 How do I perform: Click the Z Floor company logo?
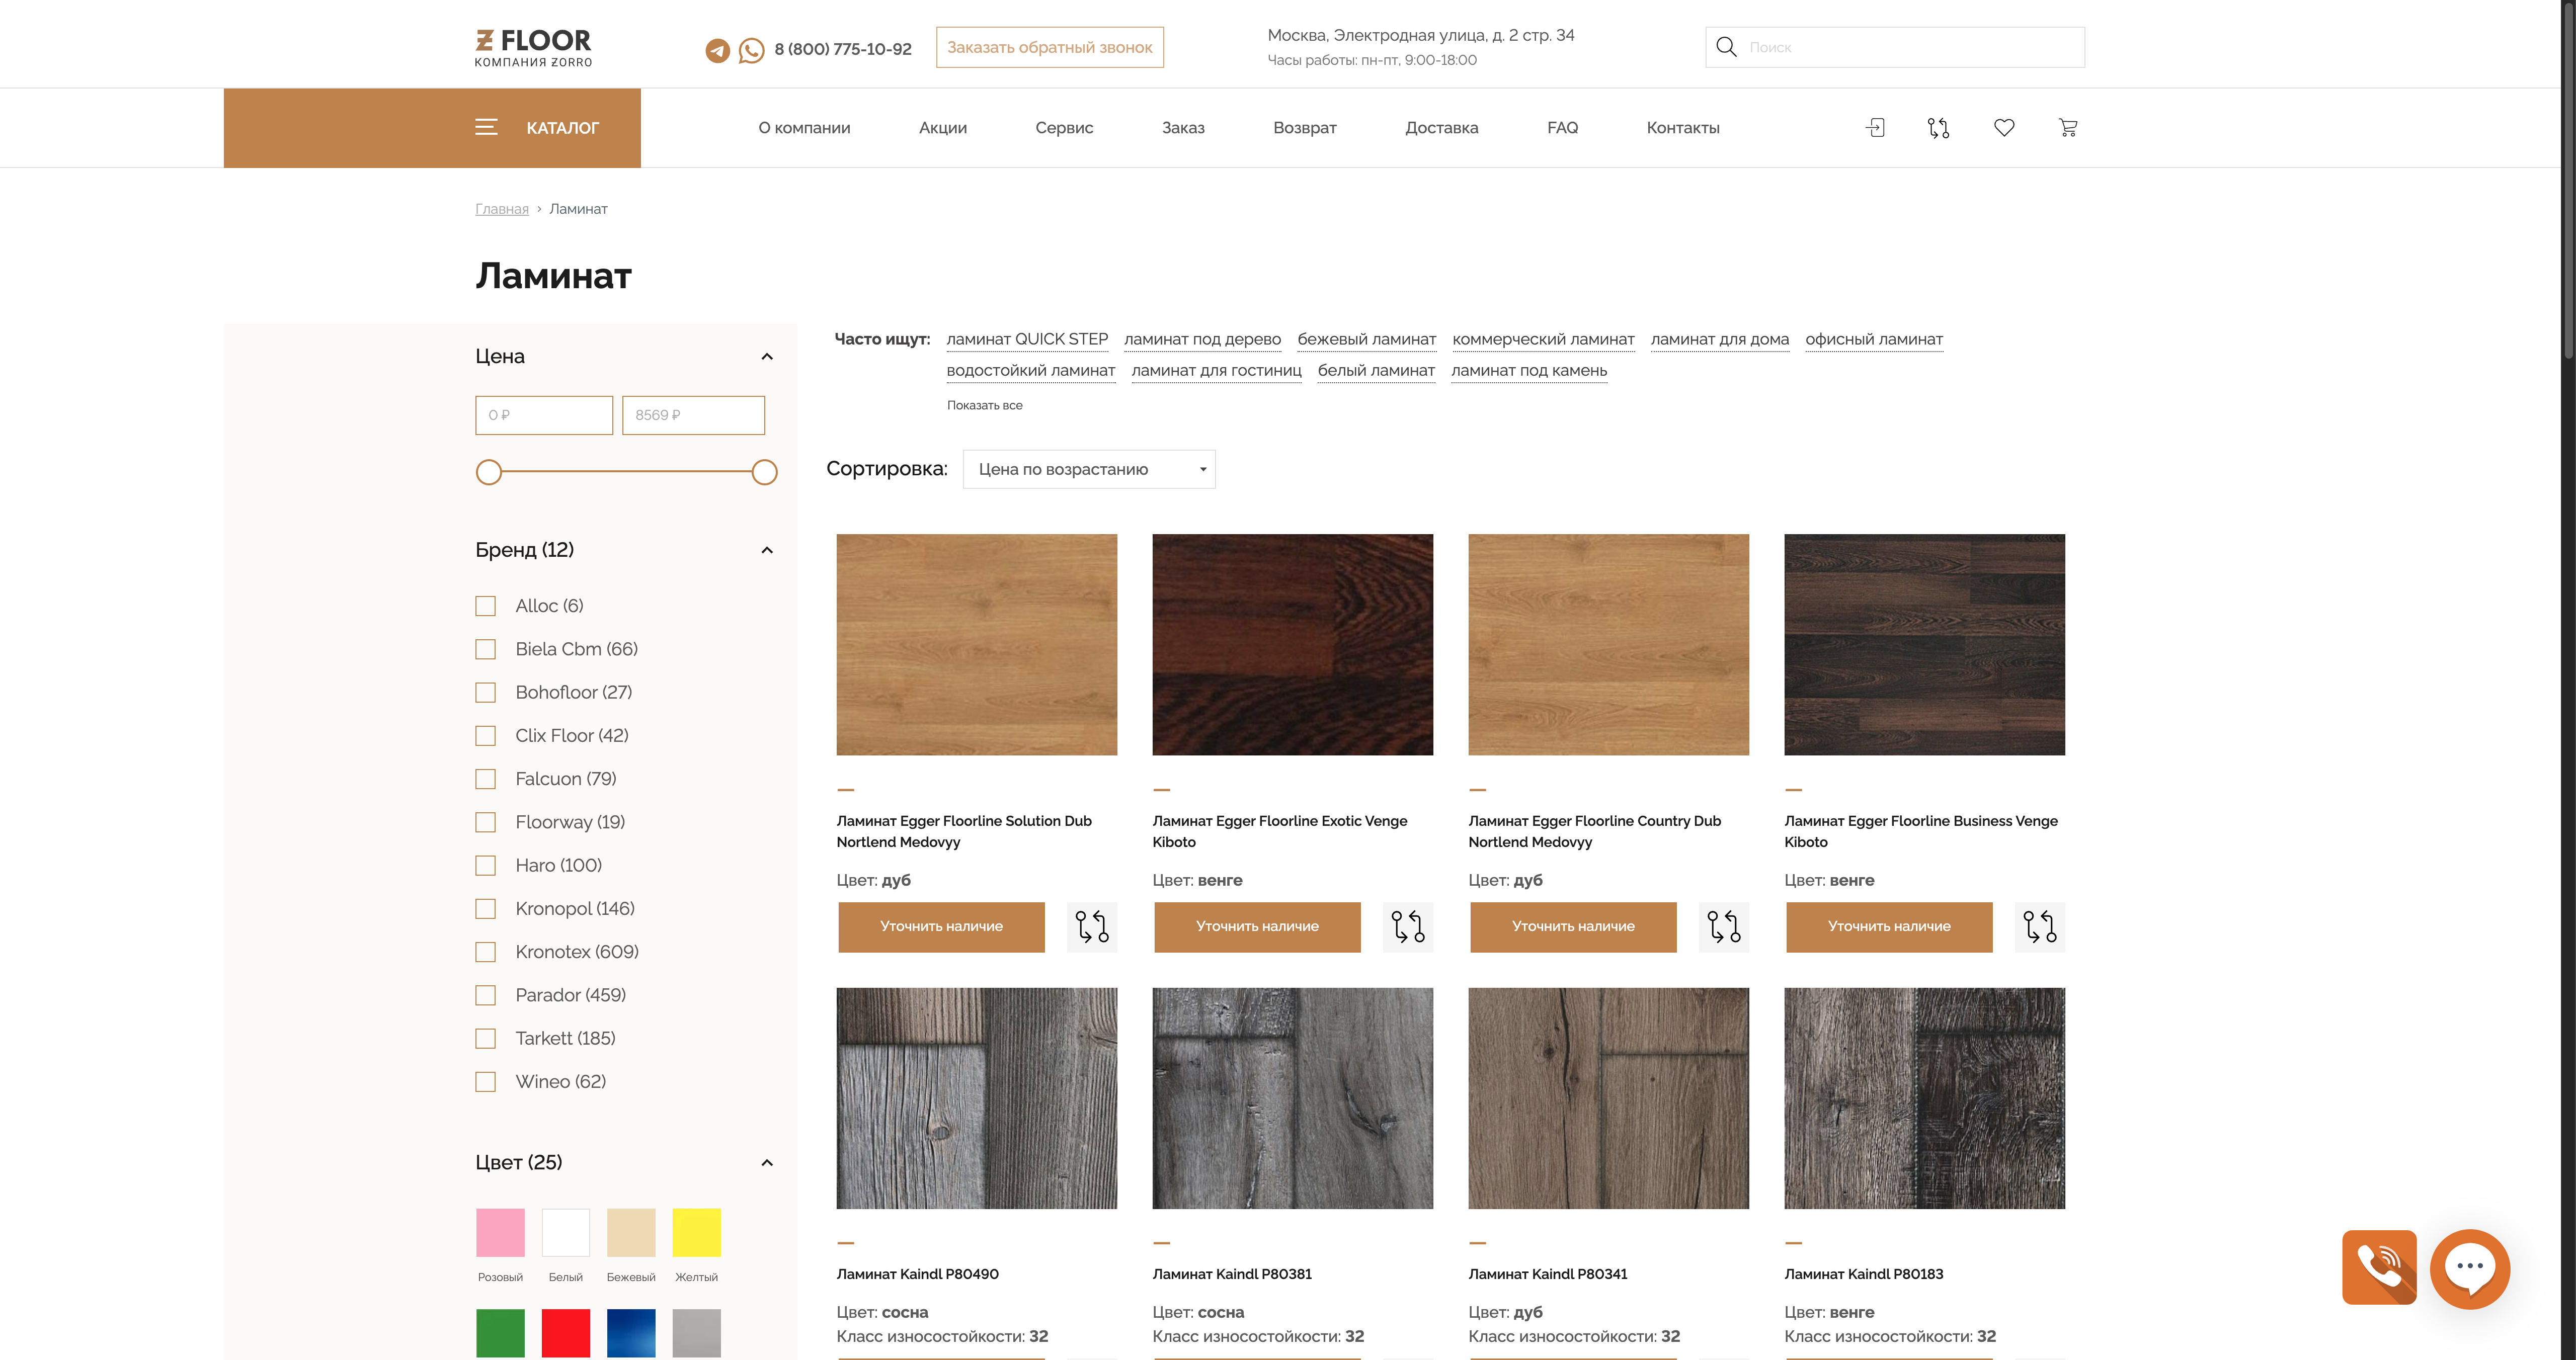point(533,48)
